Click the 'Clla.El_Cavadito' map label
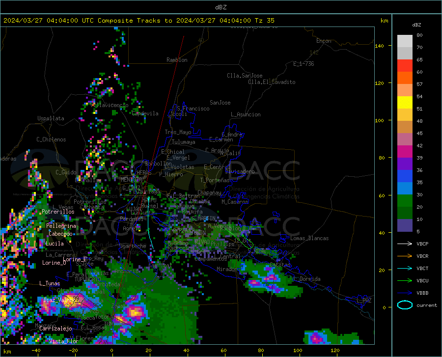The height and width of the screenshot is (357, 442). (272, 82)
